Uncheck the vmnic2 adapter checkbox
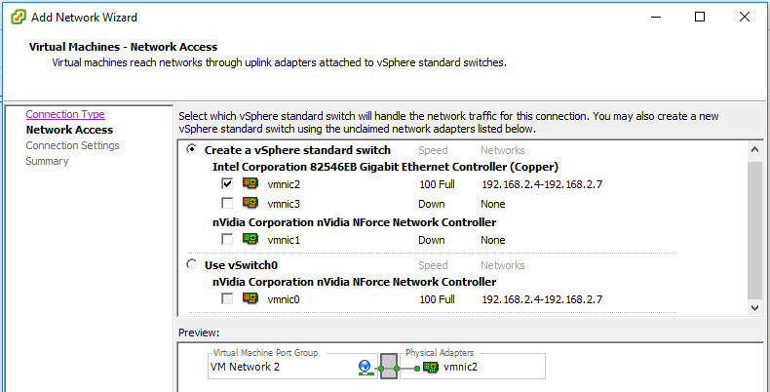770x392 pixels. pos(227,185)
